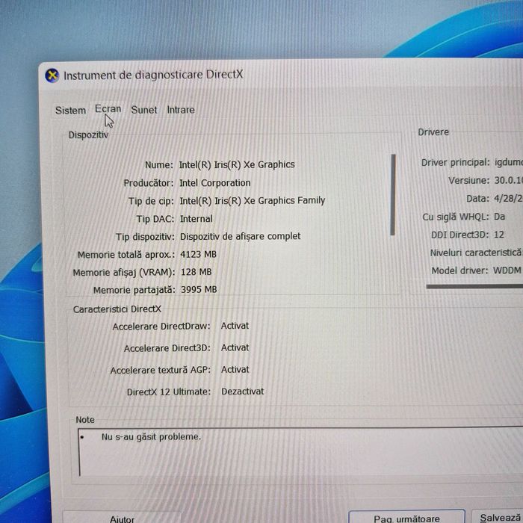523x523 pixels.
Task: Click inside the Note text box
Action: (300, 452)
